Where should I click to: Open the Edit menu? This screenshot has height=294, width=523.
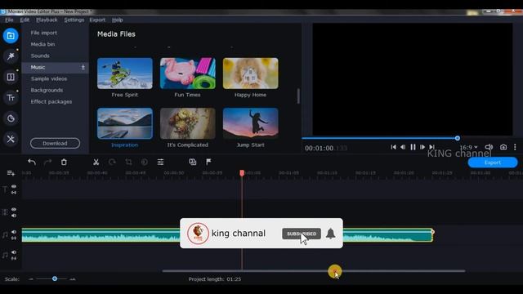coord(25,20)
